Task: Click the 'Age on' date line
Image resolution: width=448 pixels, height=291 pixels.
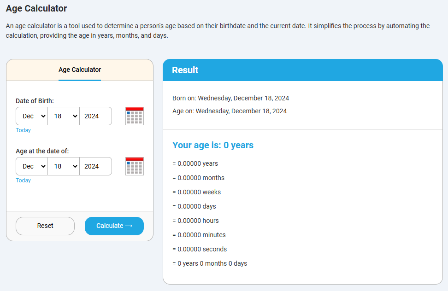Action: point(230,111)
